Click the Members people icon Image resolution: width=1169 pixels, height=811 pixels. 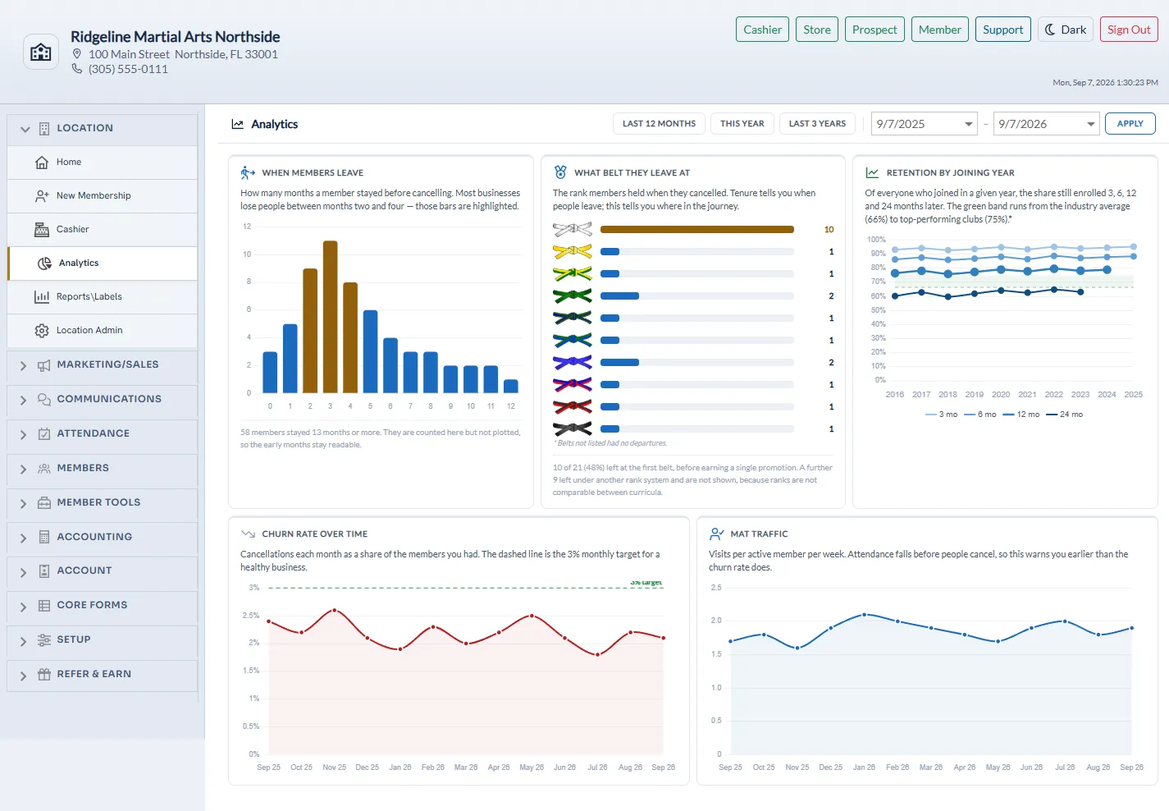(x=44, y=469)
